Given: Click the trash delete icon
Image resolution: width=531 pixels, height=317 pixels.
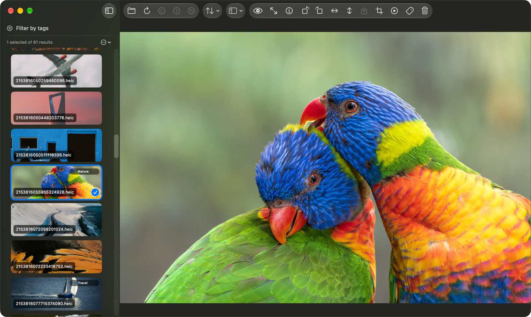Looking at the screenshot, I should 424,11.
